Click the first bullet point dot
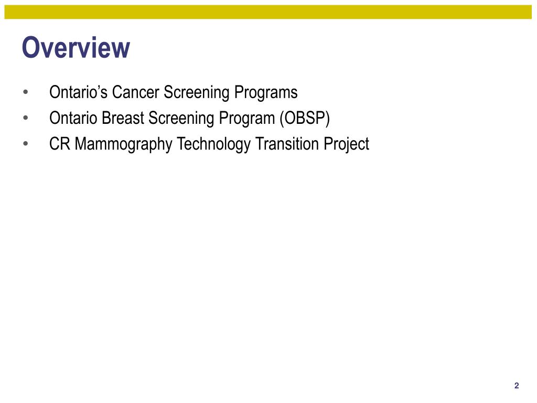 (26, 92)
